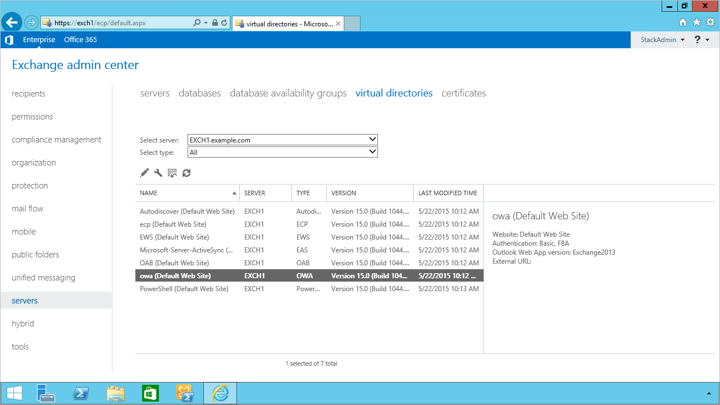Select the Enterprise top navigation item
The image size is (720, 405).
coord(39,40)
